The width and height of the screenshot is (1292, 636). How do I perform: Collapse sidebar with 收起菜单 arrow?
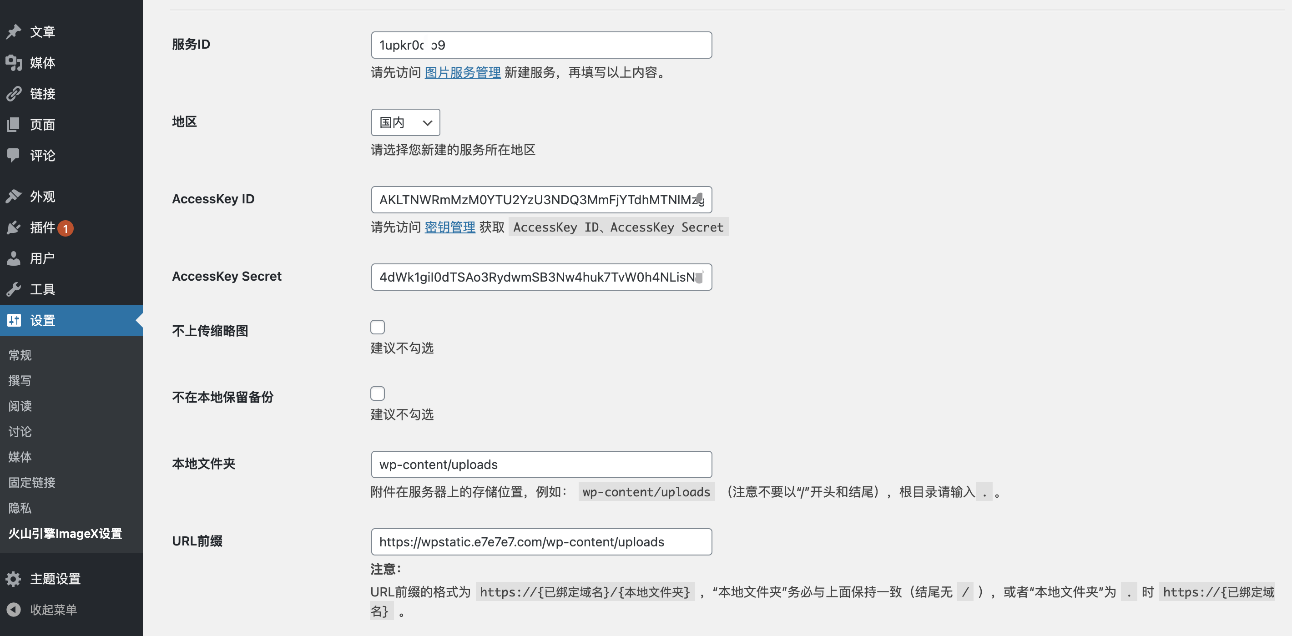[x=14, y=610]
